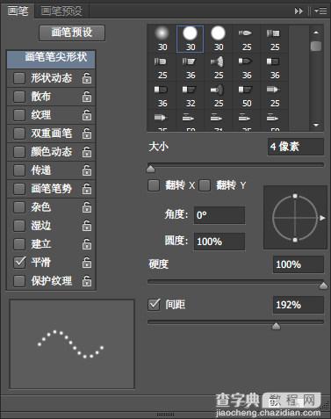Open the 纹理 settings label
The width and height of the screenshot is (331, 419).
(41, 115)
